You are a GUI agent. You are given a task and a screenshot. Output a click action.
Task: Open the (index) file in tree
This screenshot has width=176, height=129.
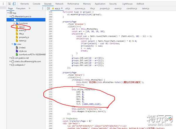click(22, 47)
